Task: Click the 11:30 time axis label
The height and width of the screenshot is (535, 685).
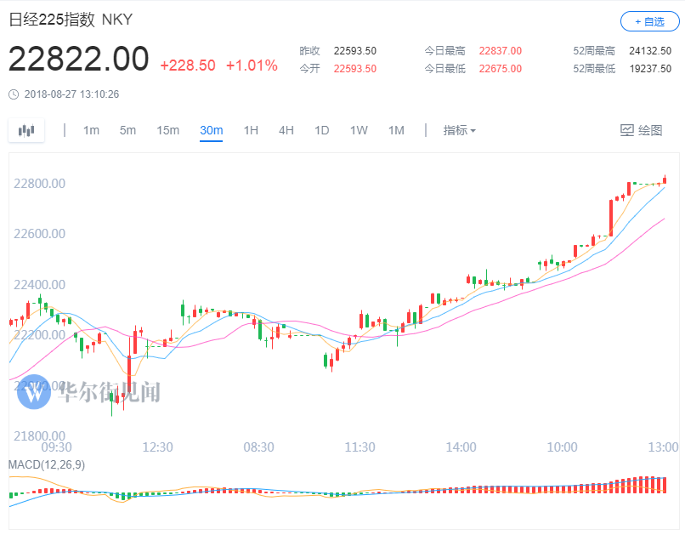Action: coord(360,447)
